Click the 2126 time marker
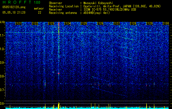 click(x=100, y=23)
